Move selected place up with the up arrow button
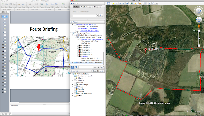 click(x=95, y=67)
